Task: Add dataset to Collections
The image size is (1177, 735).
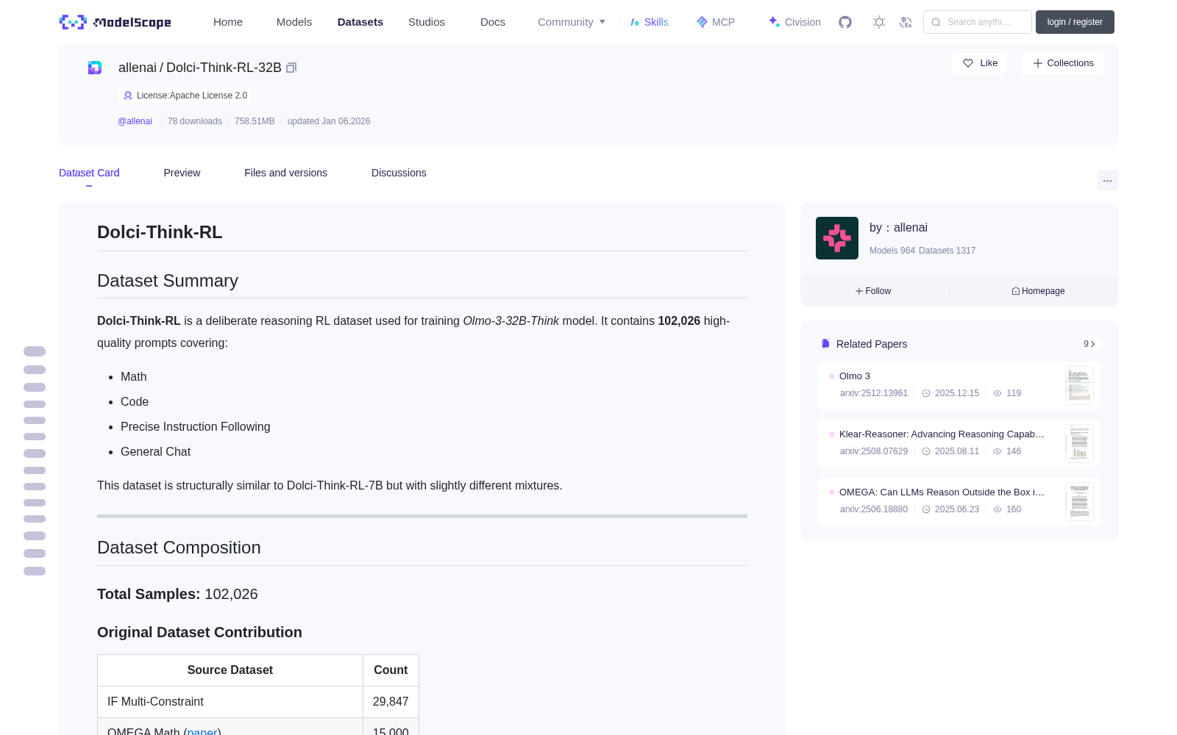Action: point(1062,63)
